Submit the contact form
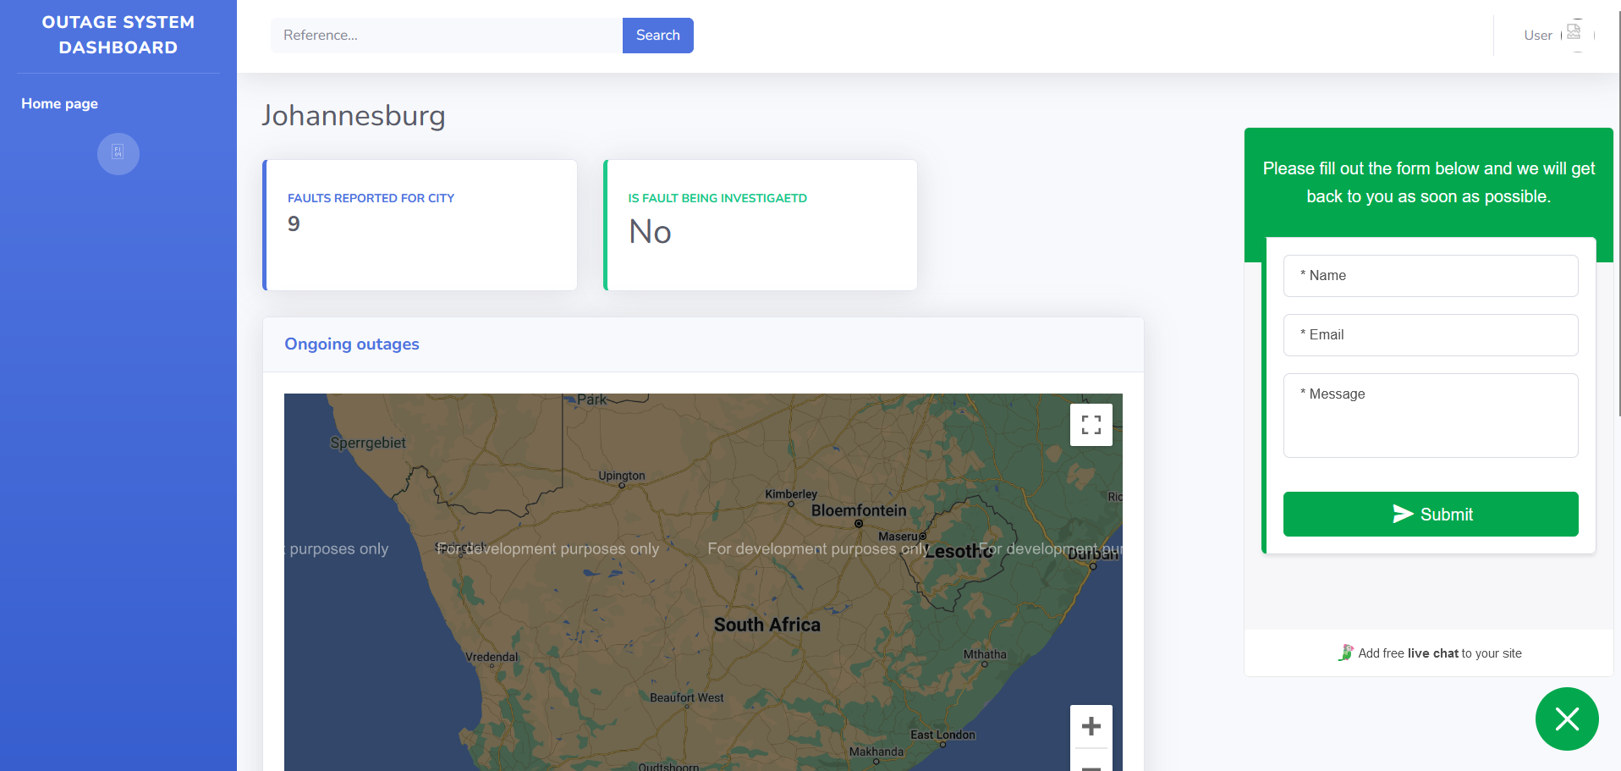Viewport: 1621px width, 771px height. (x=1430, y=514)
